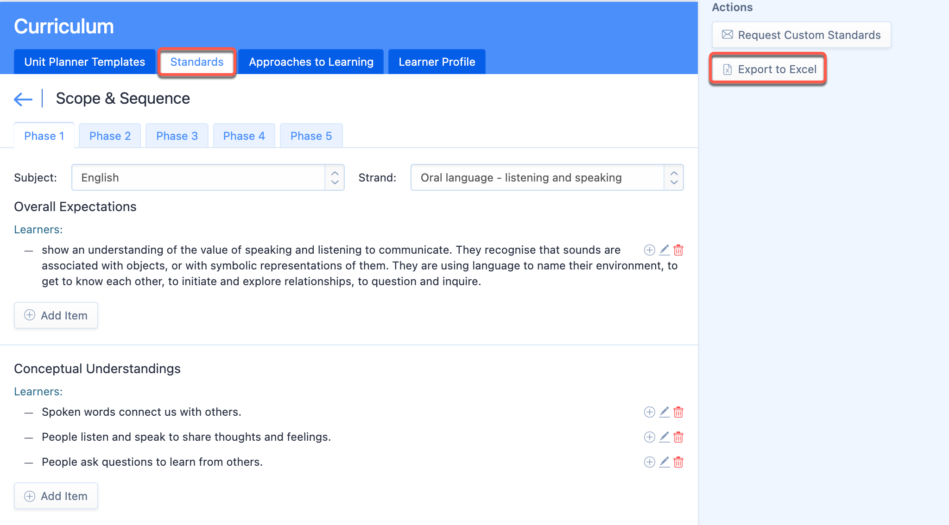Click the 'Scope & Sequence' title
Viewport: 949px width, 525px height.
pyautogui.click(x=123, y=98)
